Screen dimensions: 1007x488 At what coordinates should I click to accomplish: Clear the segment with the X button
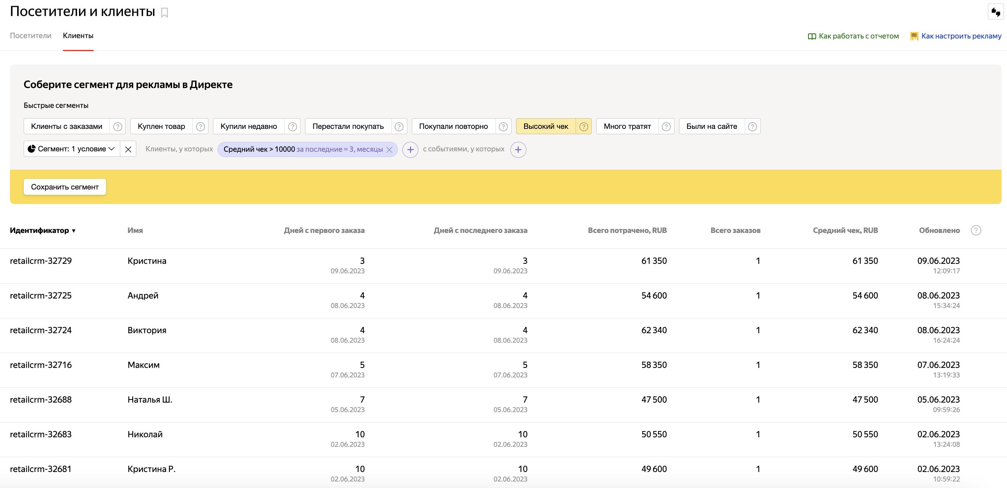point(128,149)
